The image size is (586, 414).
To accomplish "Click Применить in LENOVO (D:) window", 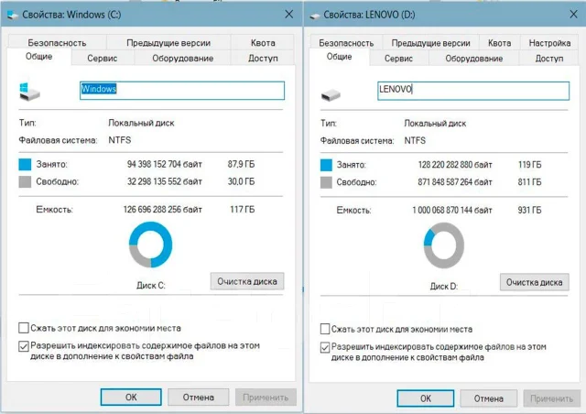I will (551, 398).
